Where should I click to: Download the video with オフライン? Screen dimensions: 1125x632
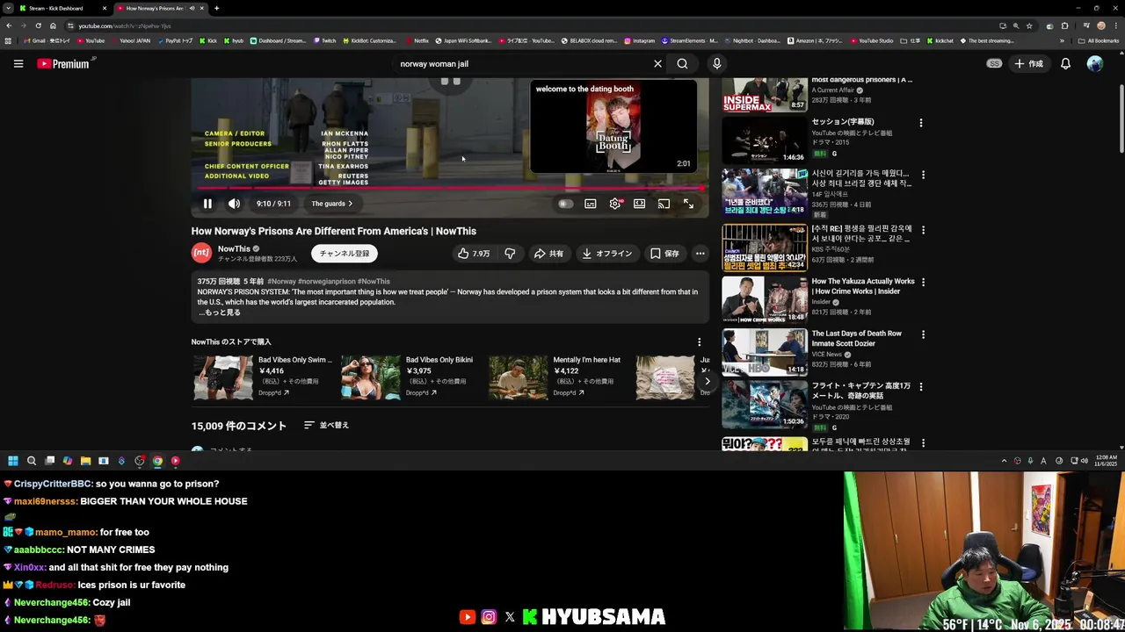(606, 254)
